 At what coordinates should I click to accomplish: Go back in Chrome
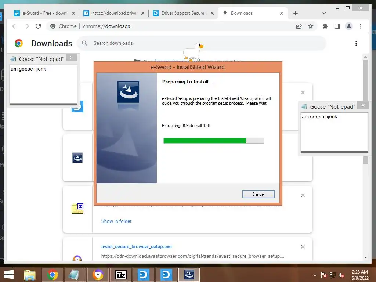point(15,26)
